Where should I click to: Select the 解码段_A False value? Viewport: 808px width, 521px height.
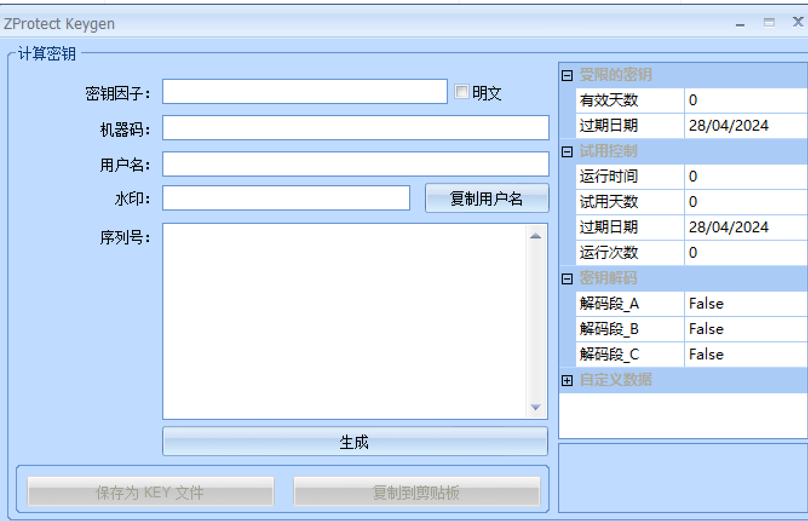point(746,304)
